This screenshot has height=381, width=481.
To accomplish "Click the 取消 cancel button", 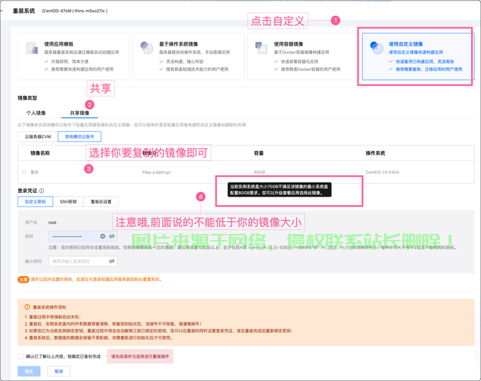I will 59,371.
